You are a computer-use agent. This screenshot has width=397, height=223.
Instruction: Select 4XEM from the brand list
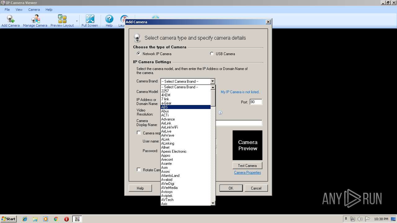[x=185, y=95]
